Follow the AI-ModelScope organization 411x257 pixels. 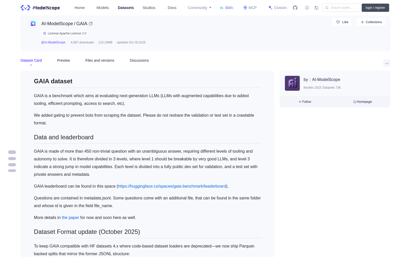tap(305, 102)
